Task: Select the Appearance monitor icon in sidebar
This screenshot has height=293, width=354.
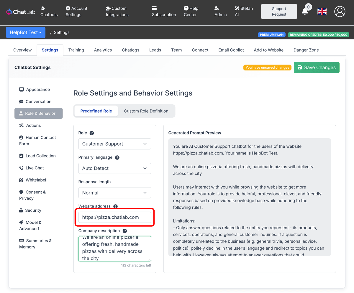Action: (x=21, y=89)
